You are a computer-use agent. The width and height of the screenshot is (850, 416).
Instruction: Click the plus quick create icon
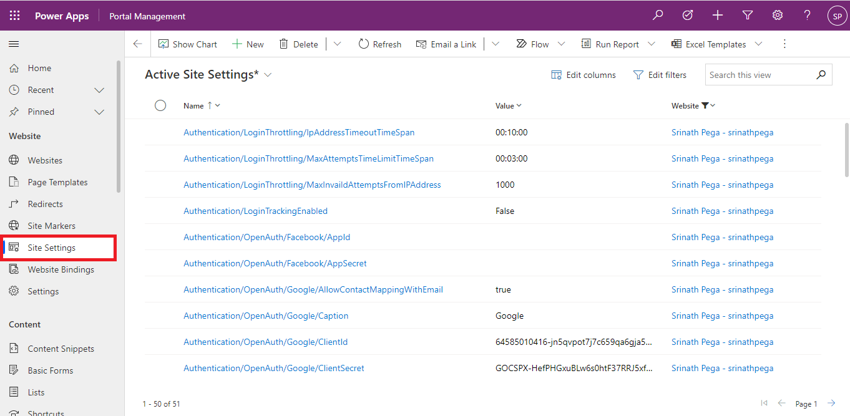click(718, 16)
